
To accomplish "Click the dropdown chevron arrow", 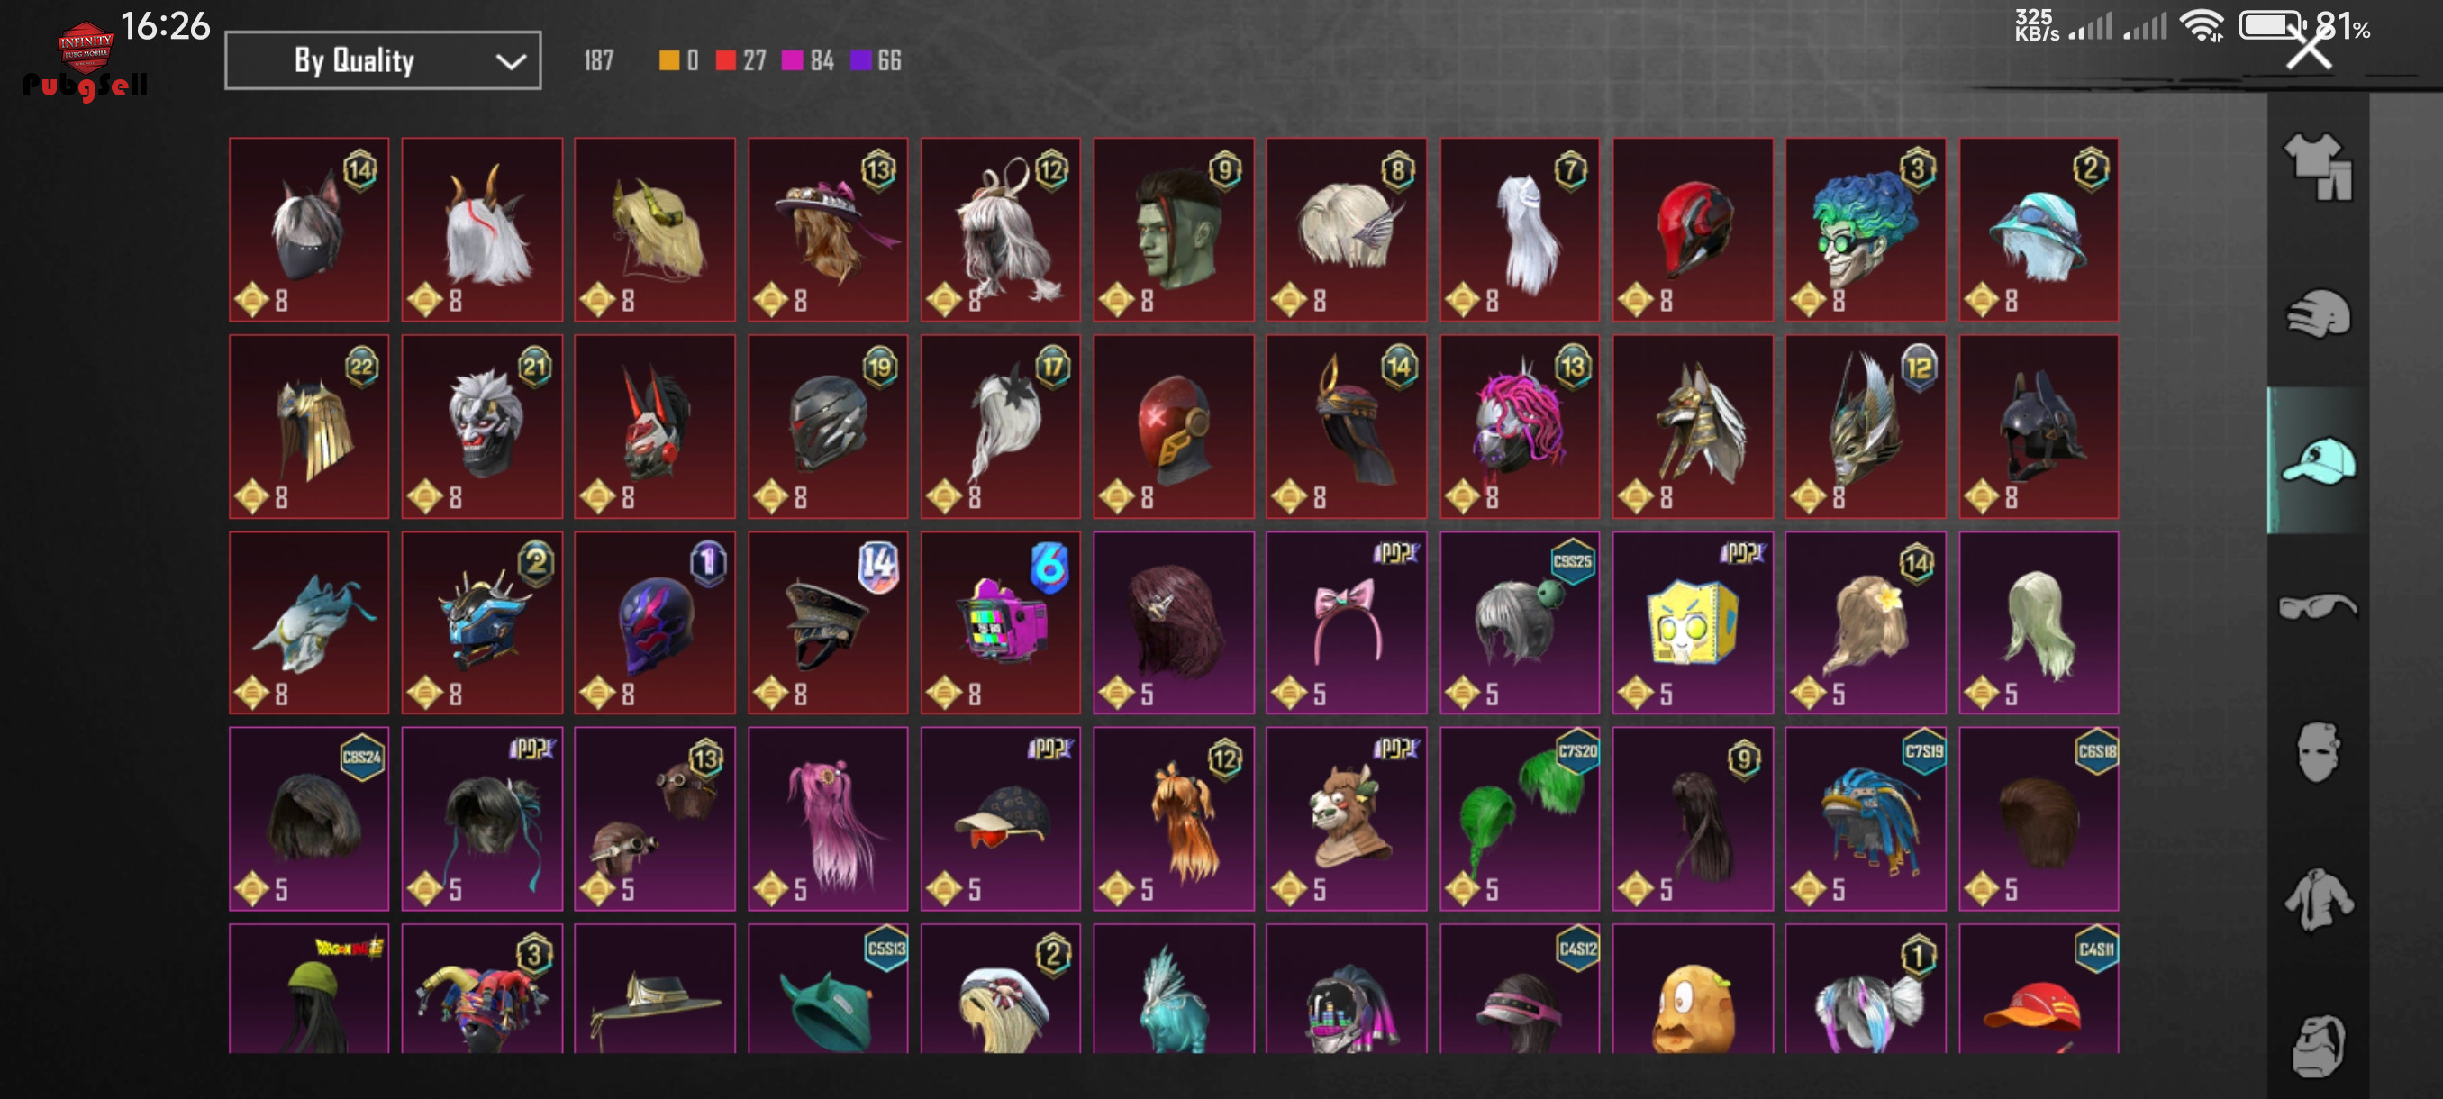I will coord(510,62).
